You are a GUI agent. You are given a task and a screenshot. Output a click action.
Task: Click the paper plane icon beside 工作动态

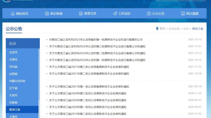point(115,14)
